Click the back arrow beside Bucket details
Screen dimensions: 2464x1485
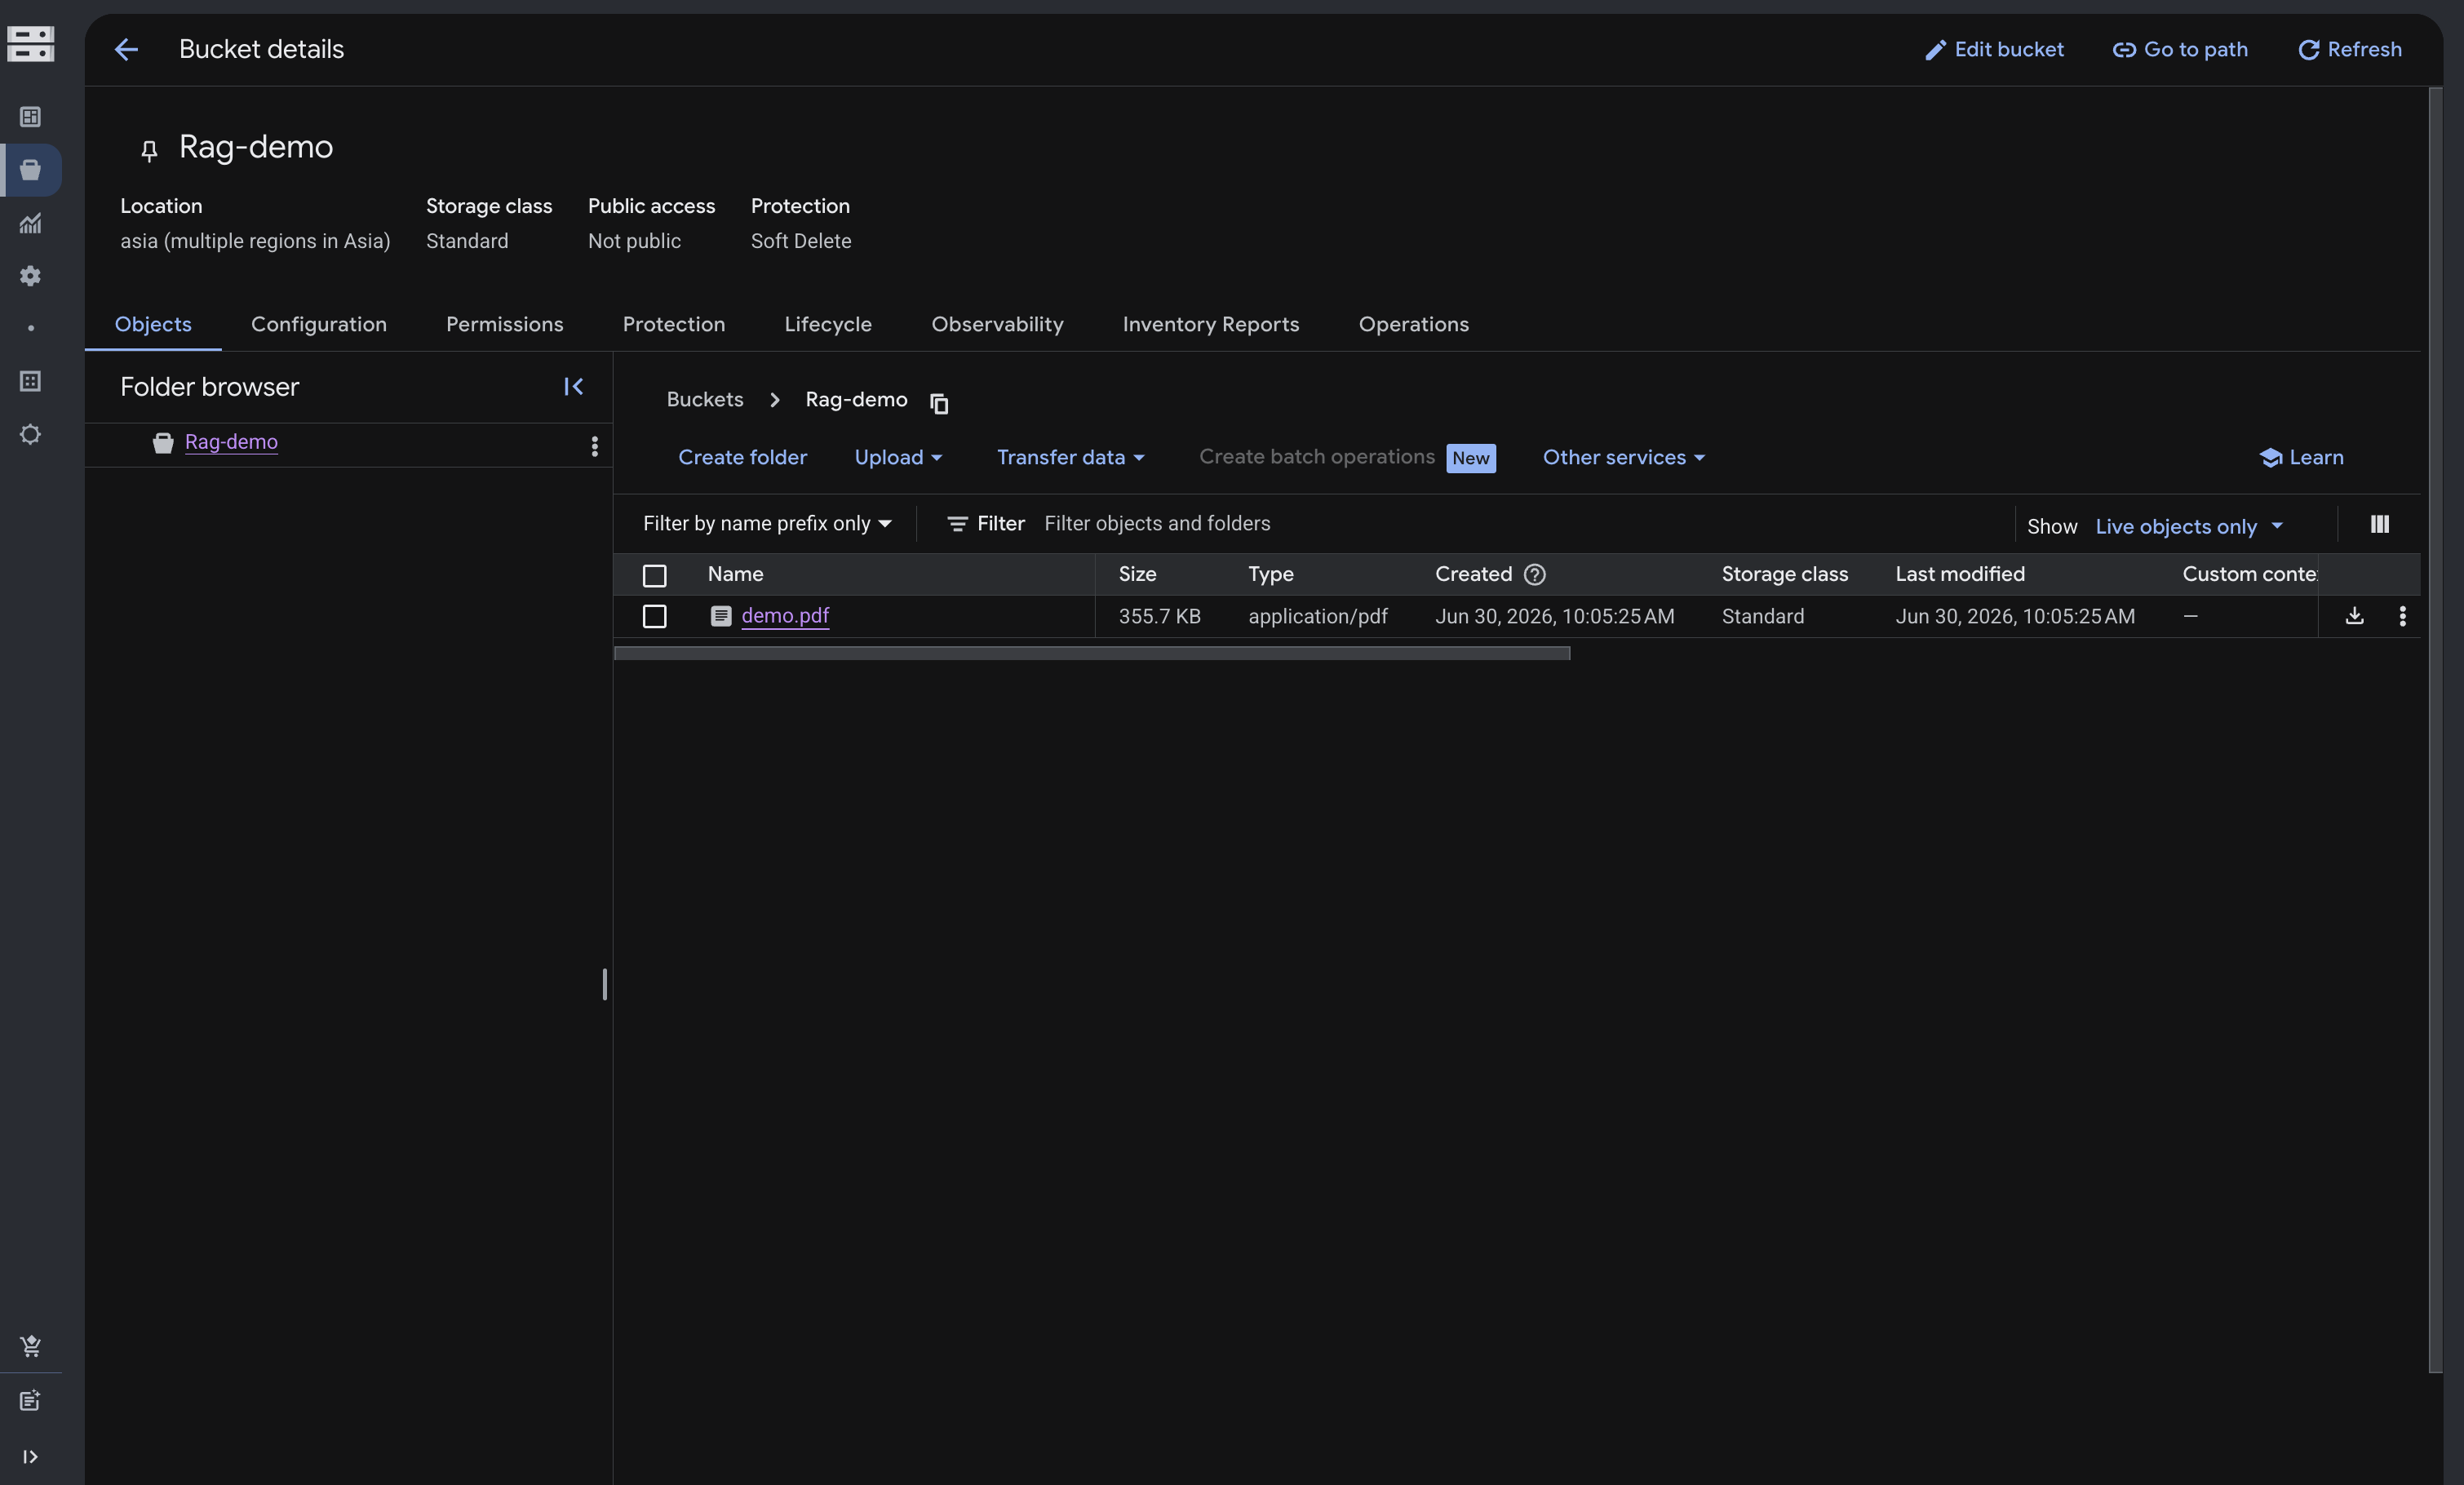(x=126, y=49)
